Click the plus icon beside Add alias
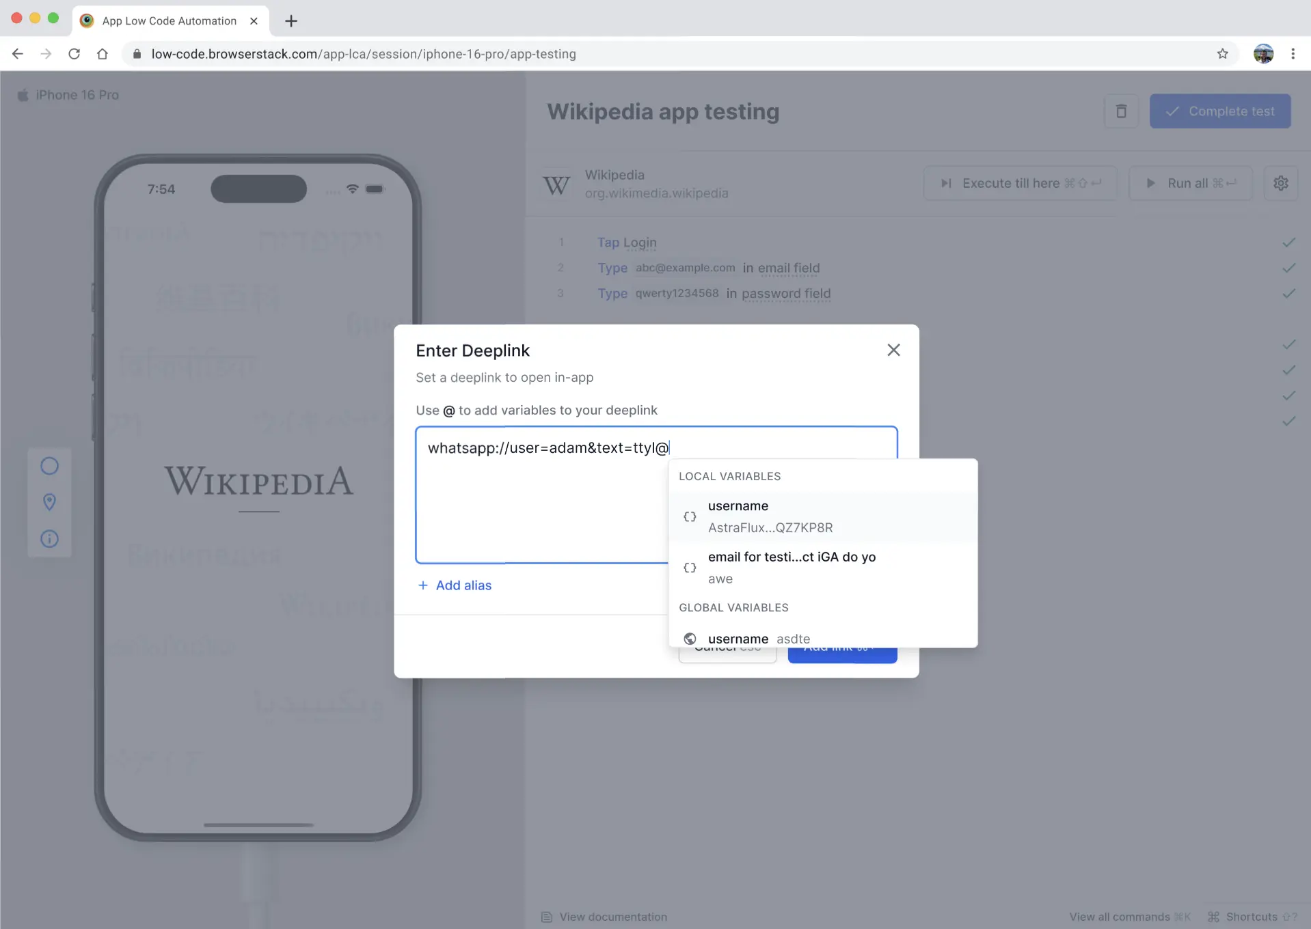Image resolution: width=1311 pixels, height=929 pixels. click(x=423, y=585)
